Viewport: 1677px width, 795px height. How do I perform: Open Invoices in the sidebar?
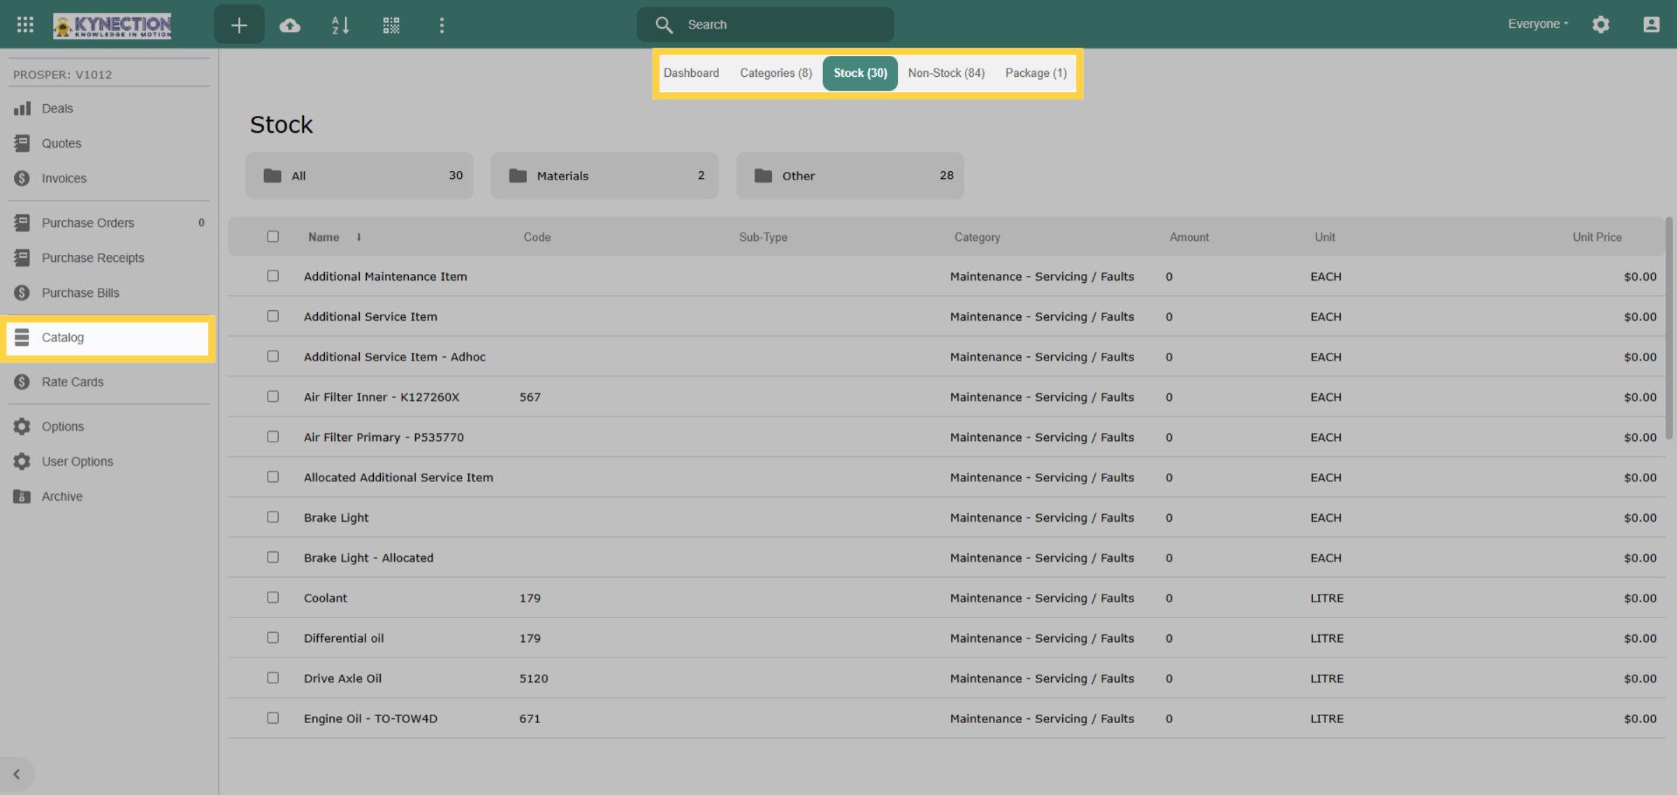pyautogui.click(x=108, y=178)
